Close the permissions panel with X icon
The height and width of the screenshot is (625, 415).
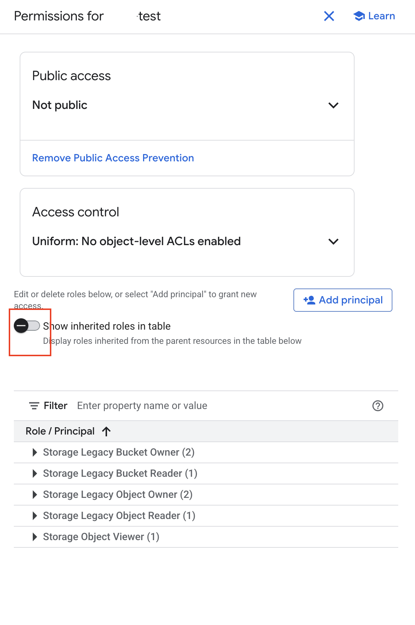tap(329, 16)
